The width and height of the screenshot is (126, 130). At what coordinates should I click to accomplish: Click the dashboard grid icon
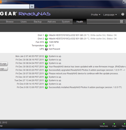click(122, 22)
